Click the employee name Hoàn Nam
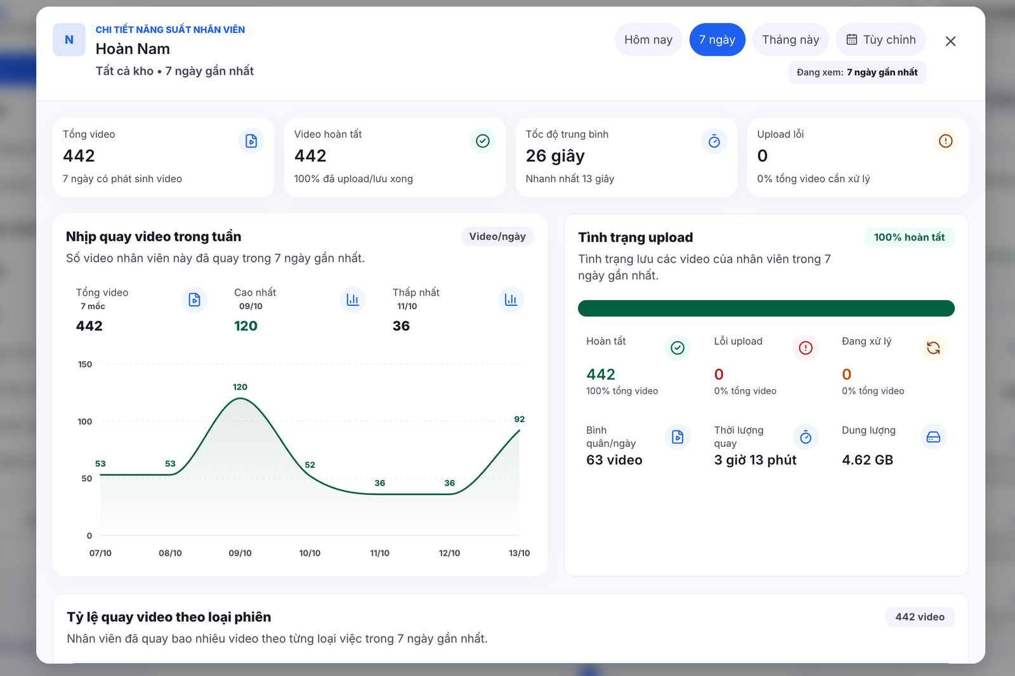This screenshot has height=676, width=1015. (x=133, y=49)
